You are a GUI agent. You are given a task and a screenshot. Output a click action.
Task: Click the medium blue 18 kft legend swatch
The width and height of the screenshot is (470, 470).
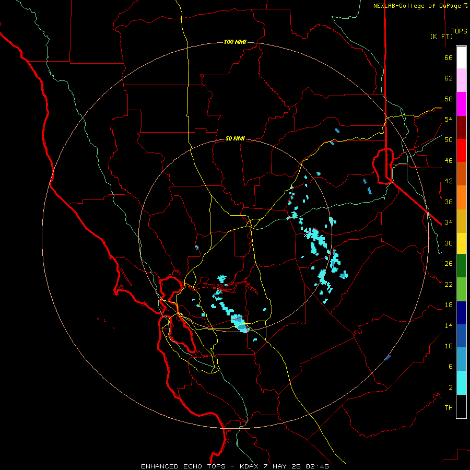(x=461, y=336)
